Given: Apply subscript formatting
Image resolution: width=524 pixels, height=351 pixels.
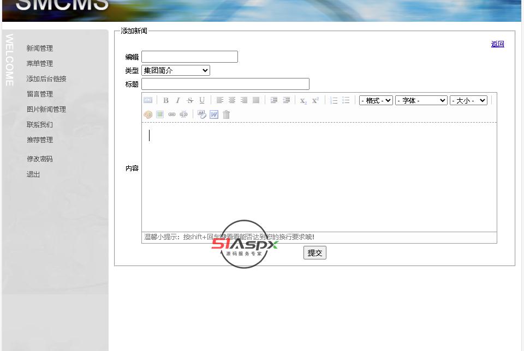Looking at the screenshot, I should coord(303,100).
